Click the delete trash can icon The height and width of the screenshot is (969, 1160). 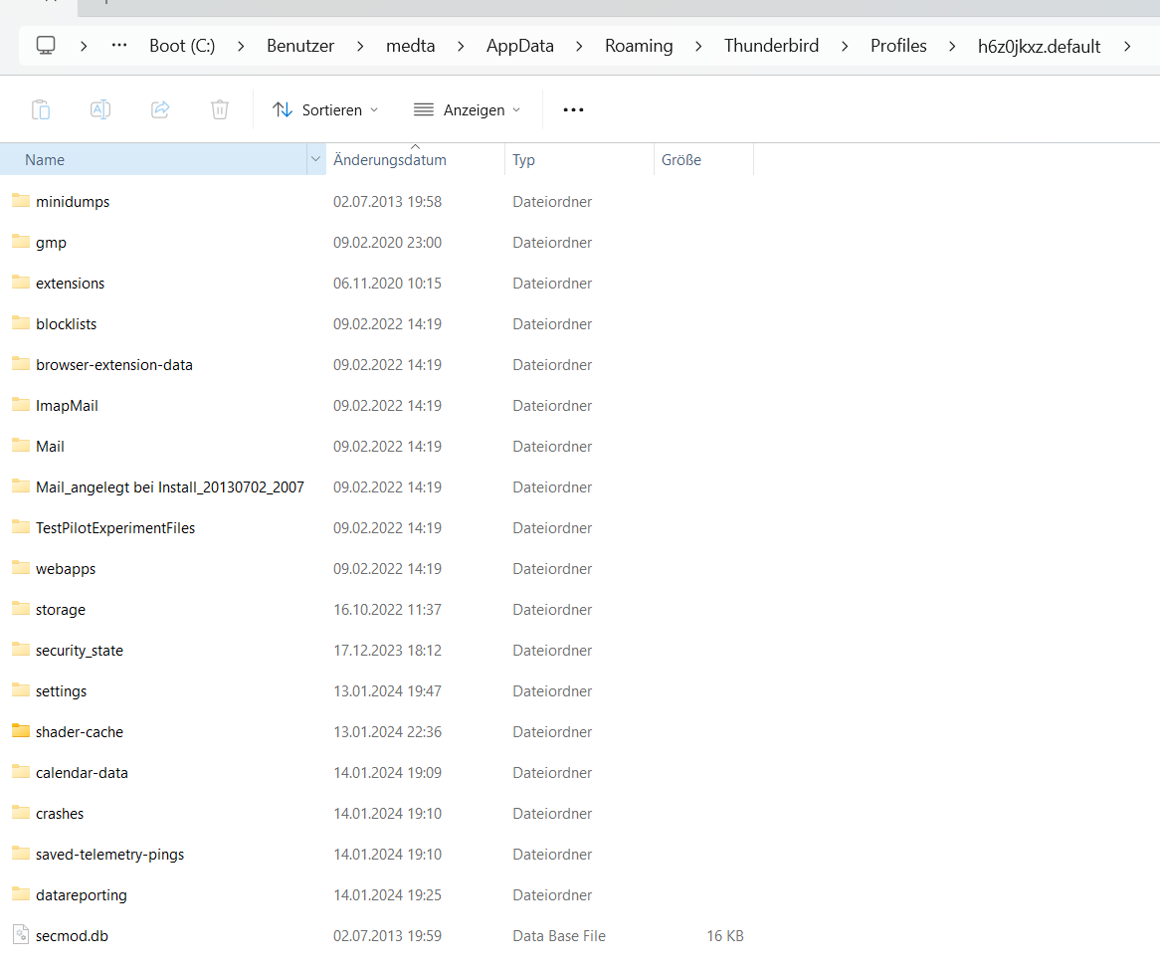coord(220,109)
